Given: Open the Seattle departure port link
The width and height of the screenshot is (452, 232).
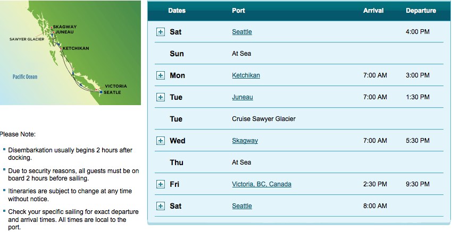Looking at the screenshot, I should coord(242,32).
